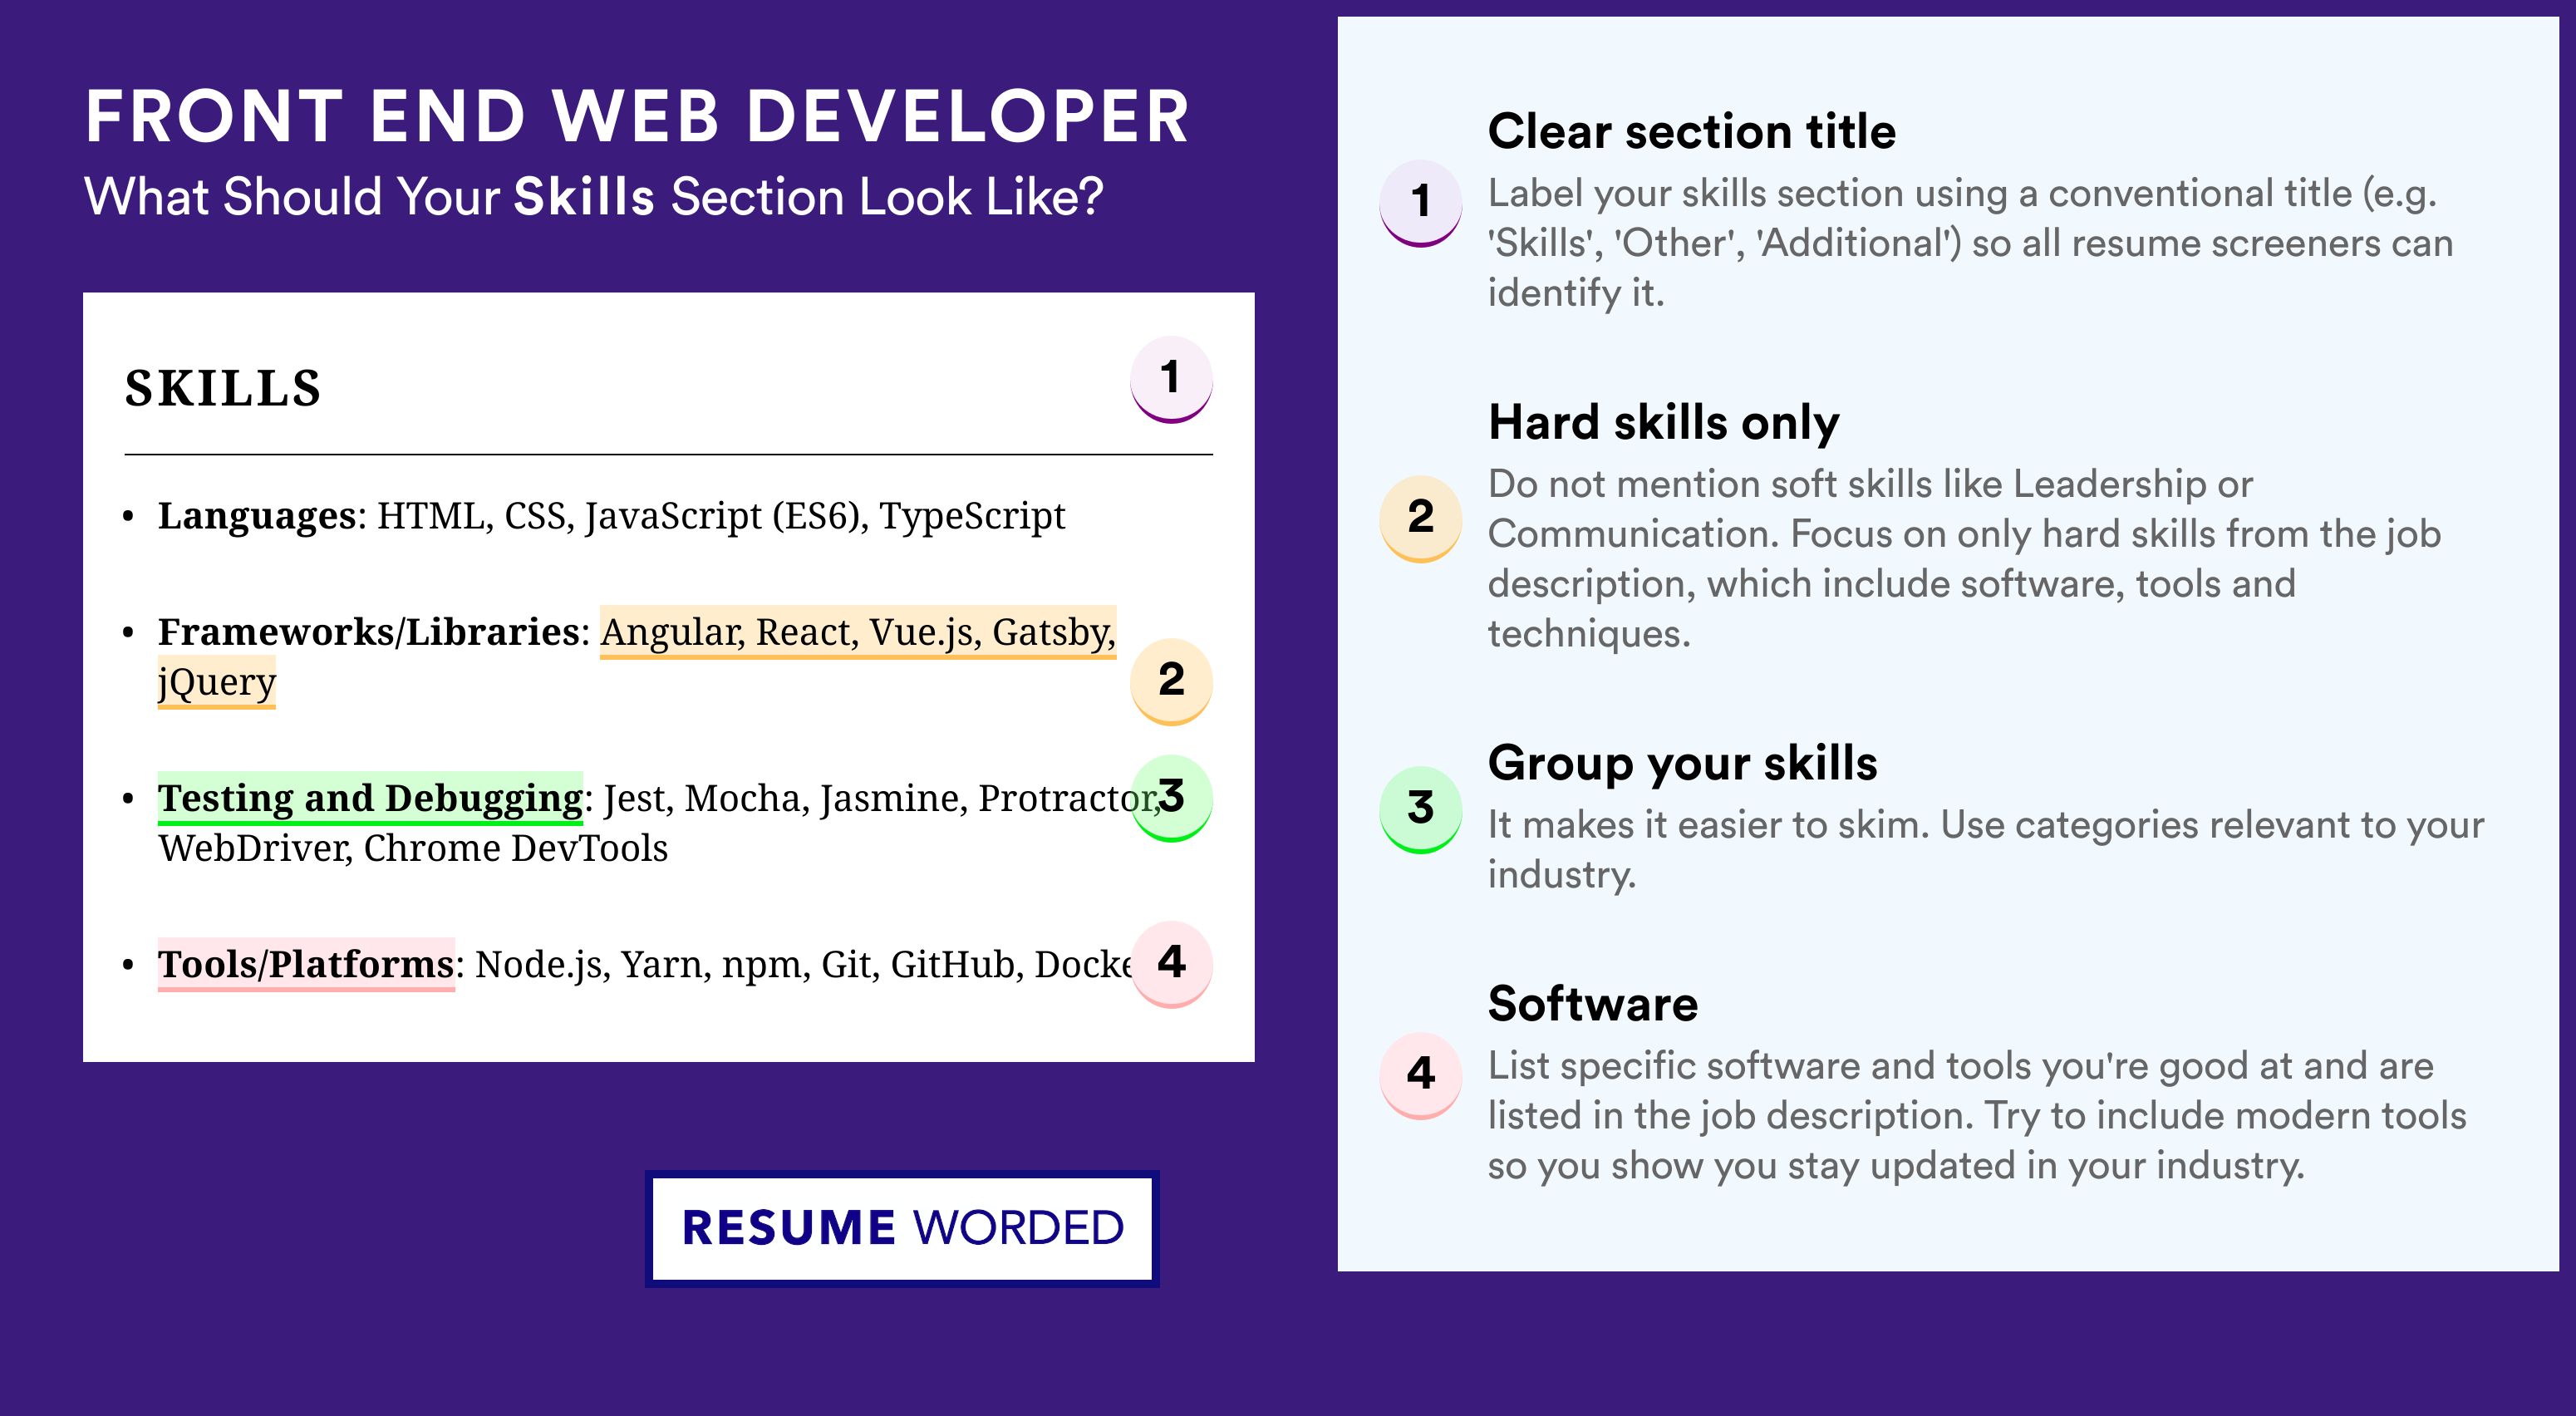Viewport: 2576px width, 1416px height.
Task: Select the bold 'Languages' label
Action: click(x=256, y=516)
